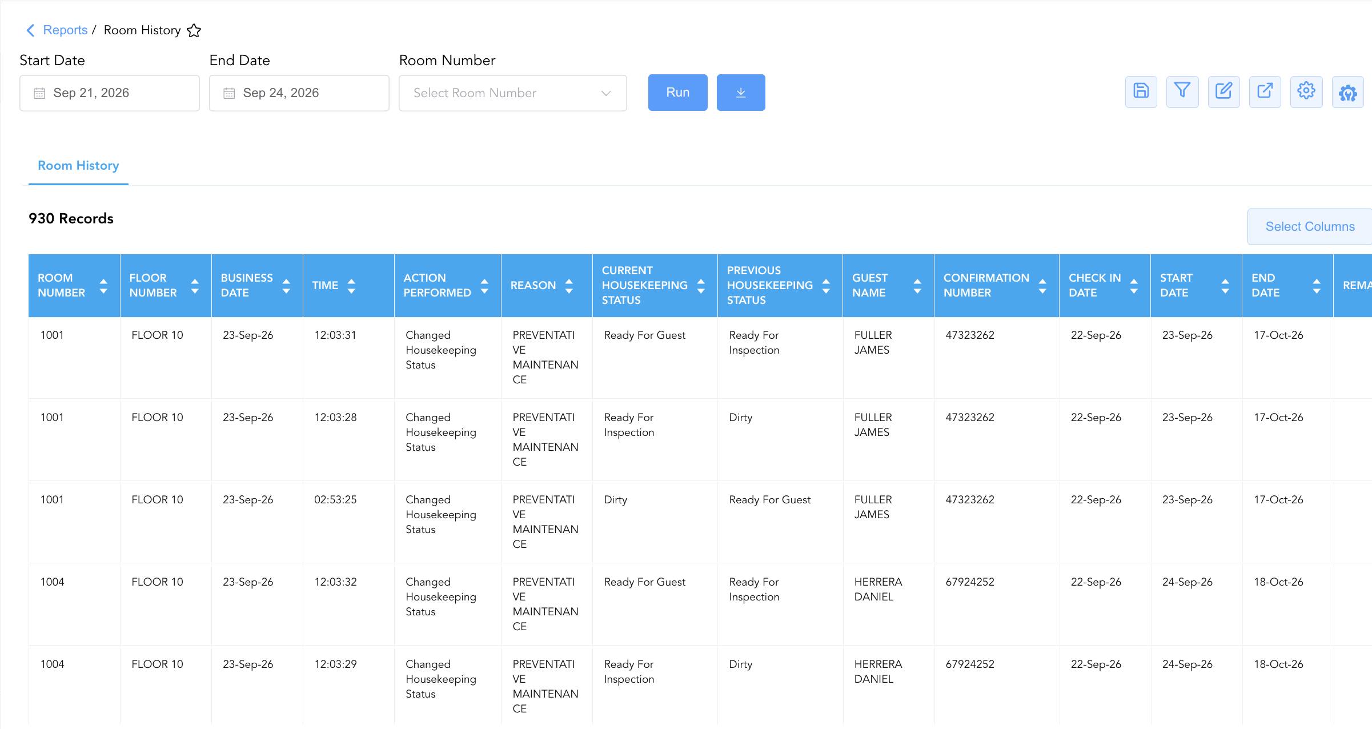Click time cell 02:53:25
Screen dimensions: 1372x729
pyautogui.click(x=335, y=500)
